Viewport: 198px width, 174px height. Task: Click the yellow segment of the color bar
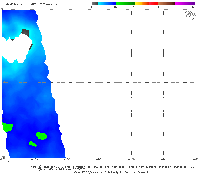pos(139,3)
